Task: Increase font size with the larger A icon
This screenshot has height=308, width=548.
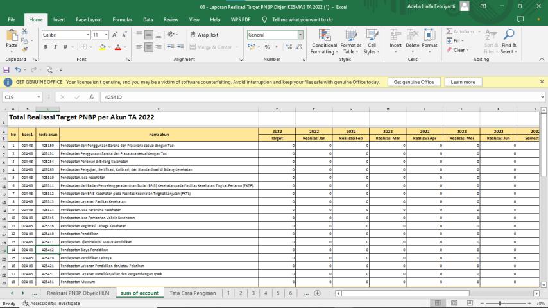Action: pyautogui.click(x=115, y=35)
